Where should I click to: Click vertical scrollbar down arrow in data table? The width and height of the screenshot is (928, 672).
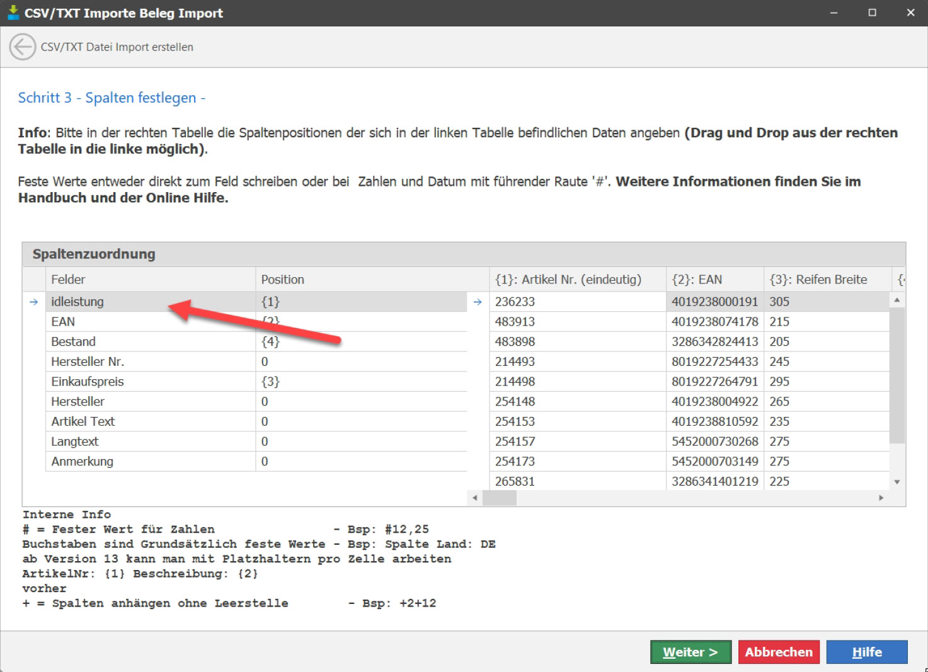(897, 482)
